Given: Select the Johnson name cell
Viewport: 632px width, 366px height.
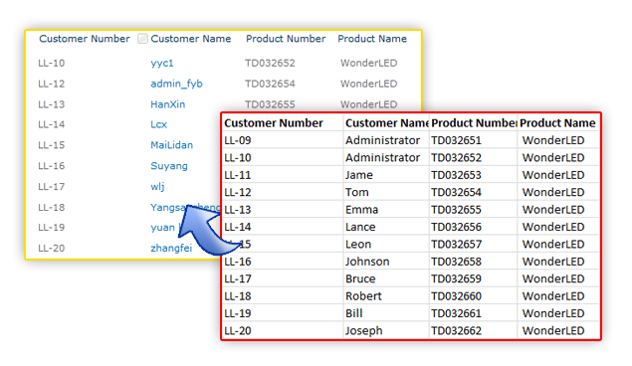Looking at the screenshot, I should point(386,262).
